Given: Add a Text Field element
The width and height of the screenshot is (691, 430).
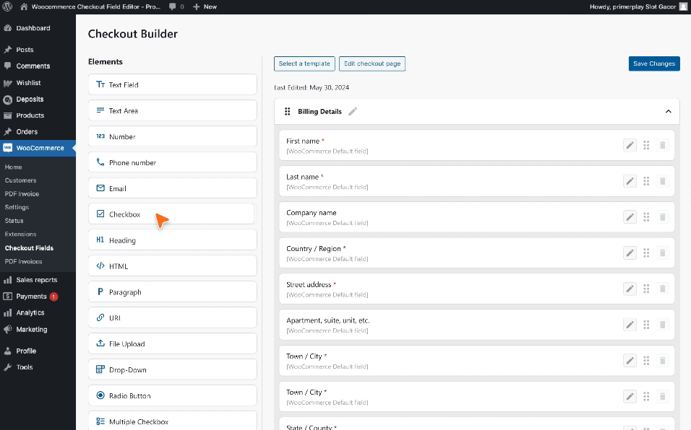Looking at the screenshot, I should 172,84.
